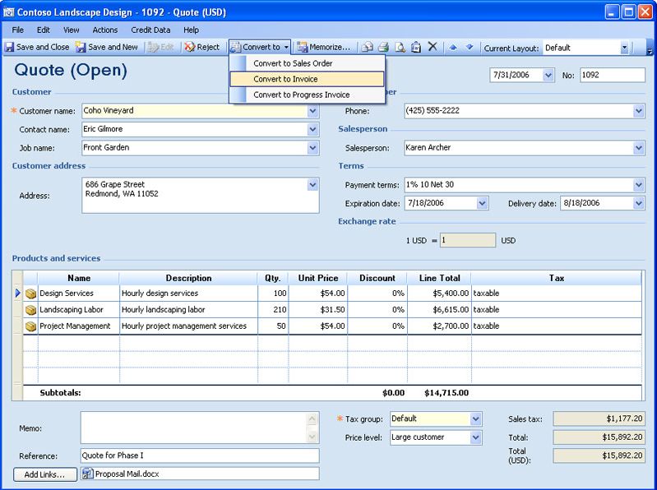
Task: Click the Reject quote button
Action: pos(202,47)
